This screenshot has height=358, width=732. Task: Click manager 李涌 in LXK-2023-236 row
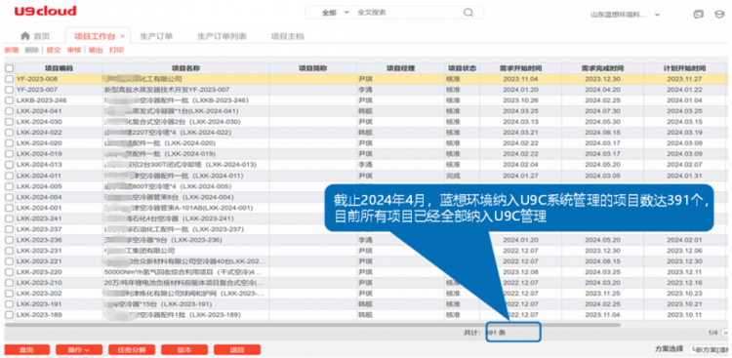365,239
